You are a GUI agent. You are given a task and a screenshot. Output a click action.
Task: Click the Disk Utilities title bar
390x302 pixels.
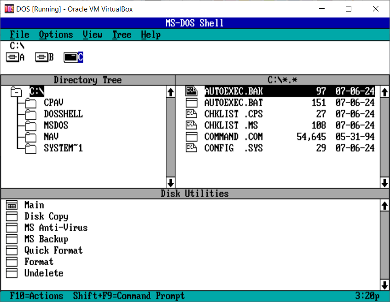(x=195, y=193)
